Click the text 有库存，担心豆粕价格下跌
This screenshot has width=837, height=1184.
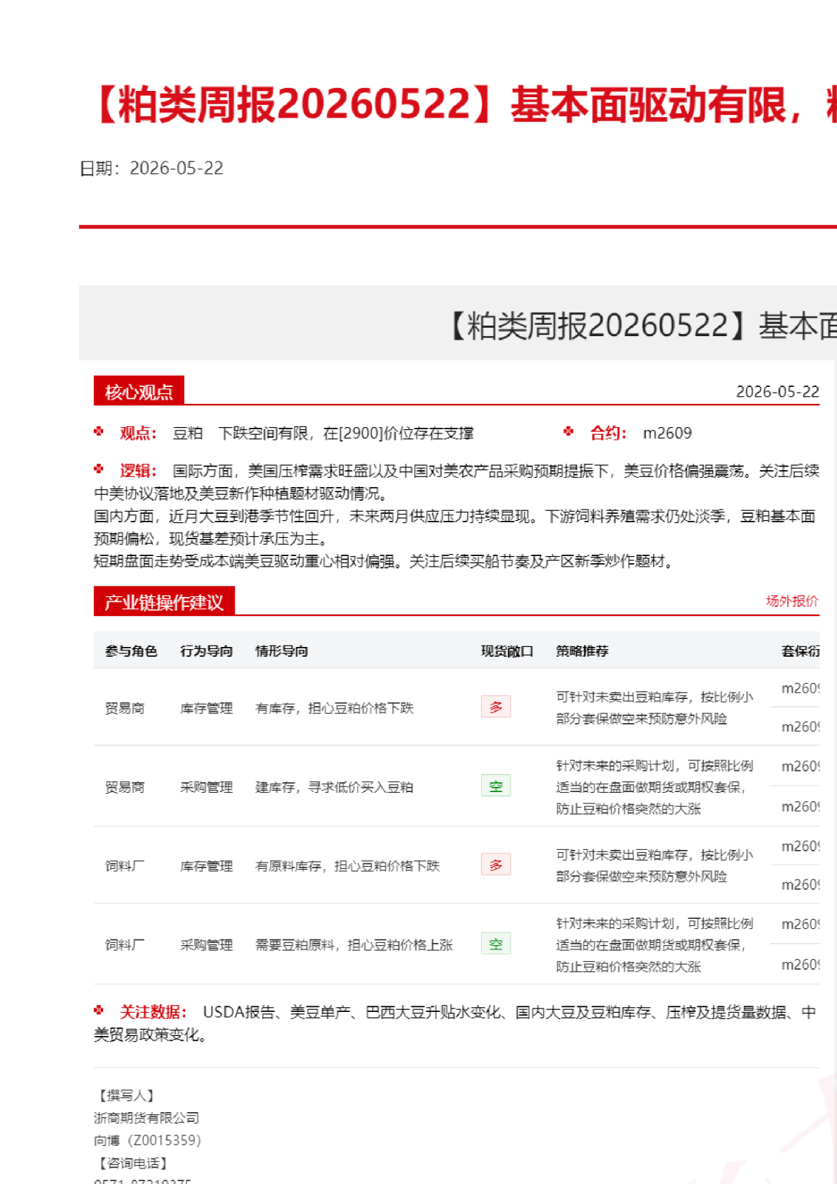click(335, 708)
